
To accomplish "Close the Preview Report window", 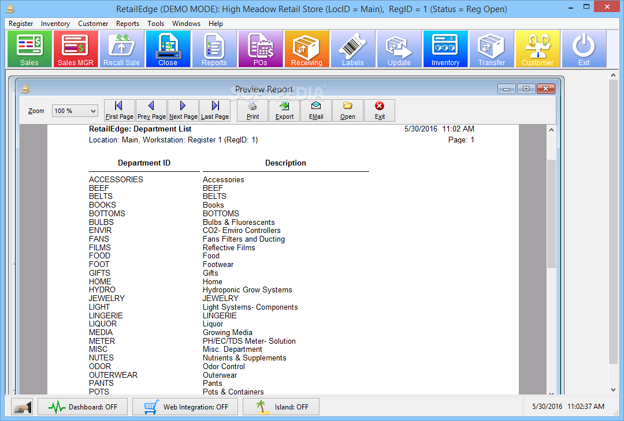I will (x=545, y=89).
